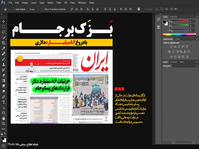Switch to the Styles tab
This screenshot has width=199, height=149.
[177, 39]
